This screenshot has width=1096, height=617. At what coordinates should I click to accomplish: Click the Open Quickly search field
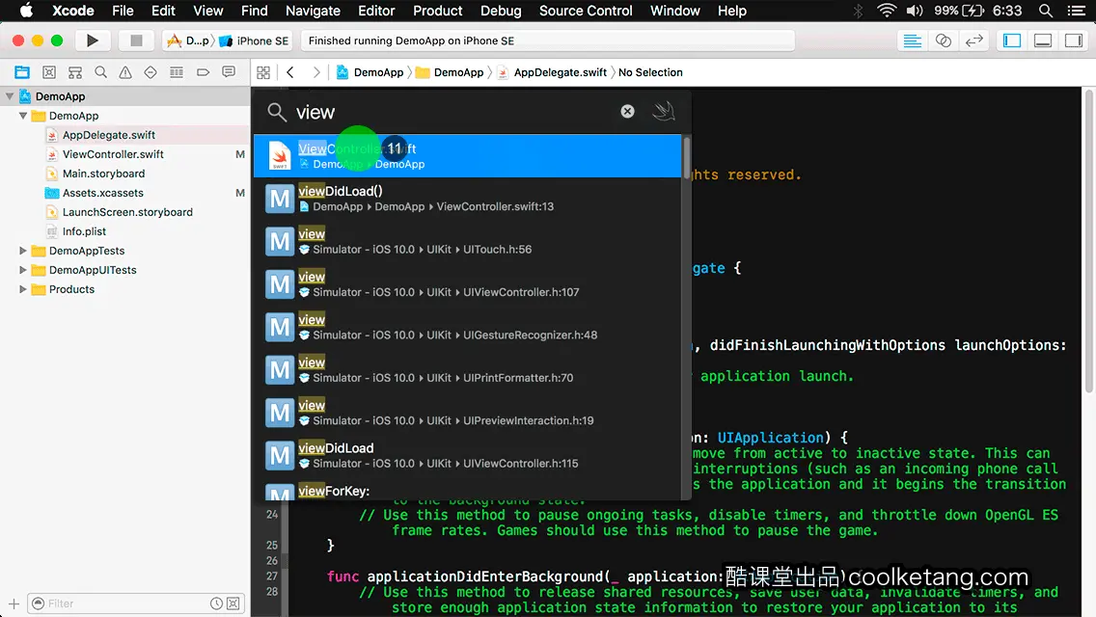click(454, 112)
